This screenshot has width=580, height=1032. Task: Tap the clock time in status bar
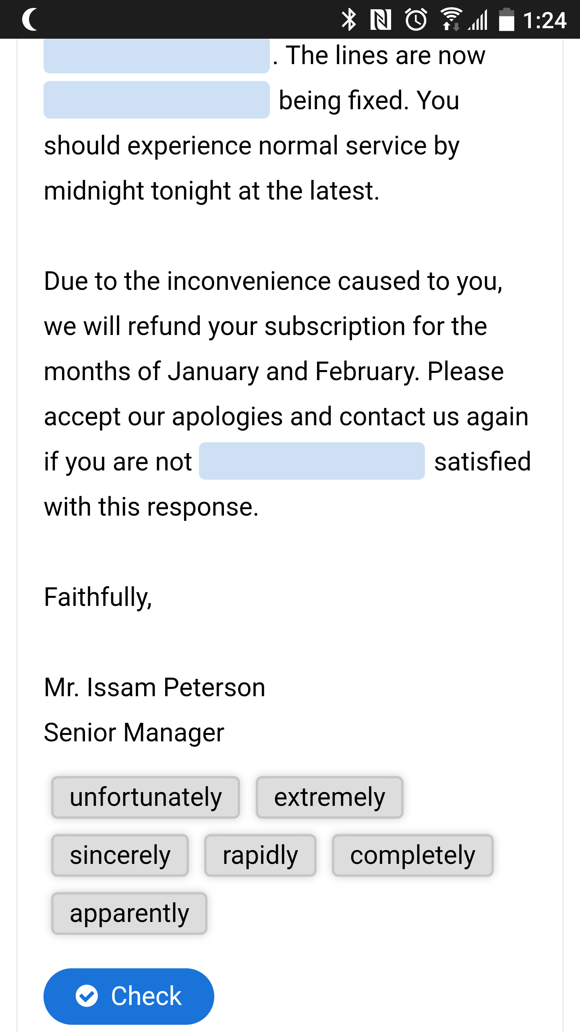pos(545,20)
